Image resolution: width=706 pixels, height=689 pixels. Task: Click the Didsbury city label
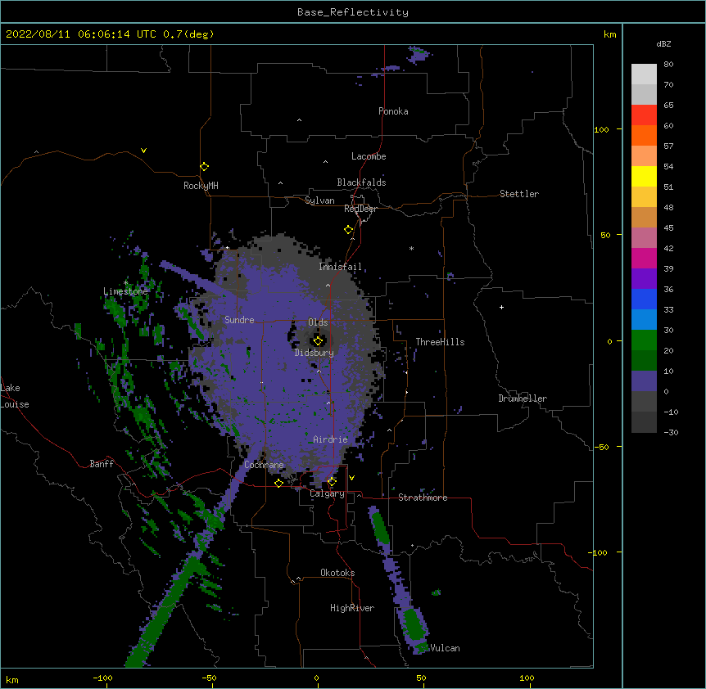coord(315,353)
